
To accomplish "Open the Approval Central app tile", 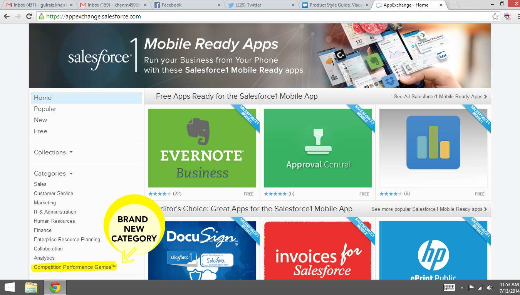I will click(318, 148).
